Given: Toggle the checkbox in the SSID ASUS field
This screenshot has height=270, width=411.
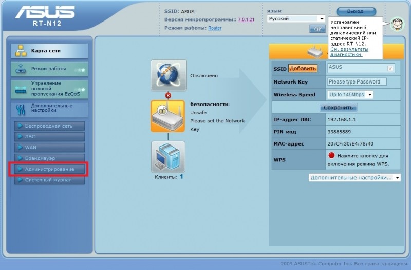Looking at the screenshot, I should coord(390,68).
